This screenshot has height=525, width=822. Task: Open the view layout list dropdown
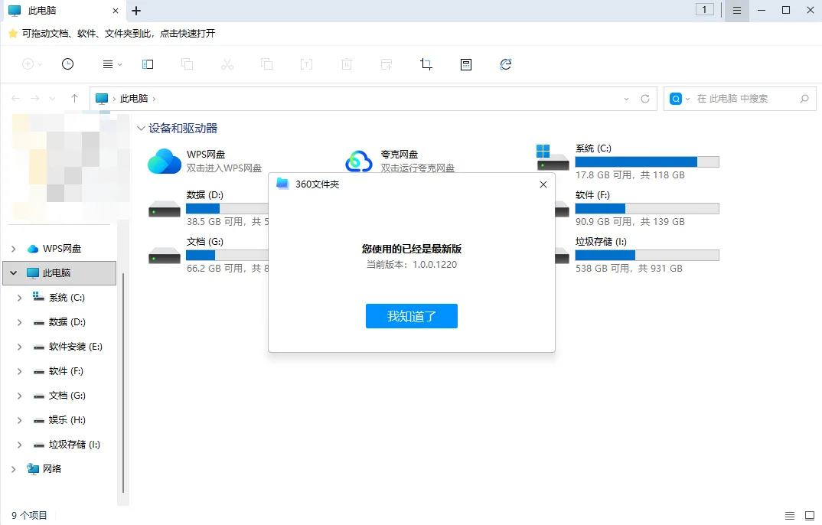pyautogui.click(x=113, y=64)
